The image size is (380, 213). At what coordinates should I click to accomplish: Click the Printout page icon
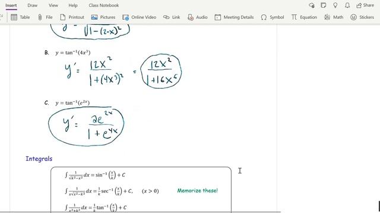click(63, 17)
